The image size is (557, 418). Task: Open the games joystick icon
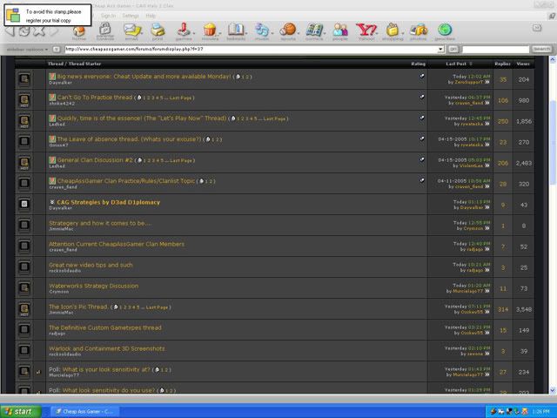[x=184, y=30]
